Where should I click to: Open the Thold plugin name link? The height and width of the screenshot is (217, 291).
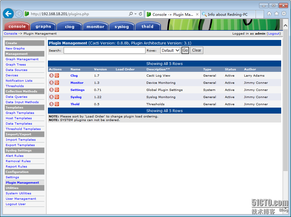coord(75,104)
